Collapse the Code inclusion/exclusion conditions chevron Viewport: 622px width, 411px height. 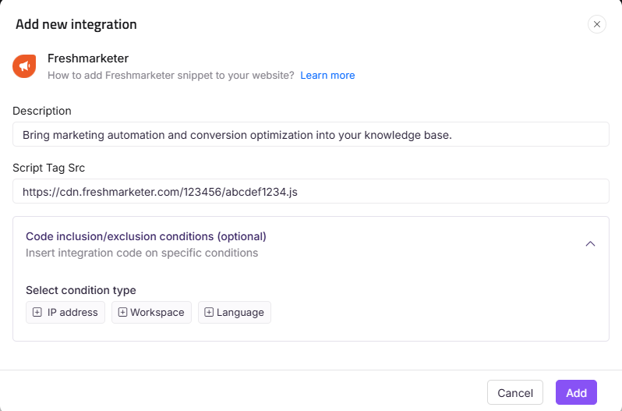(x=590, y=243)
